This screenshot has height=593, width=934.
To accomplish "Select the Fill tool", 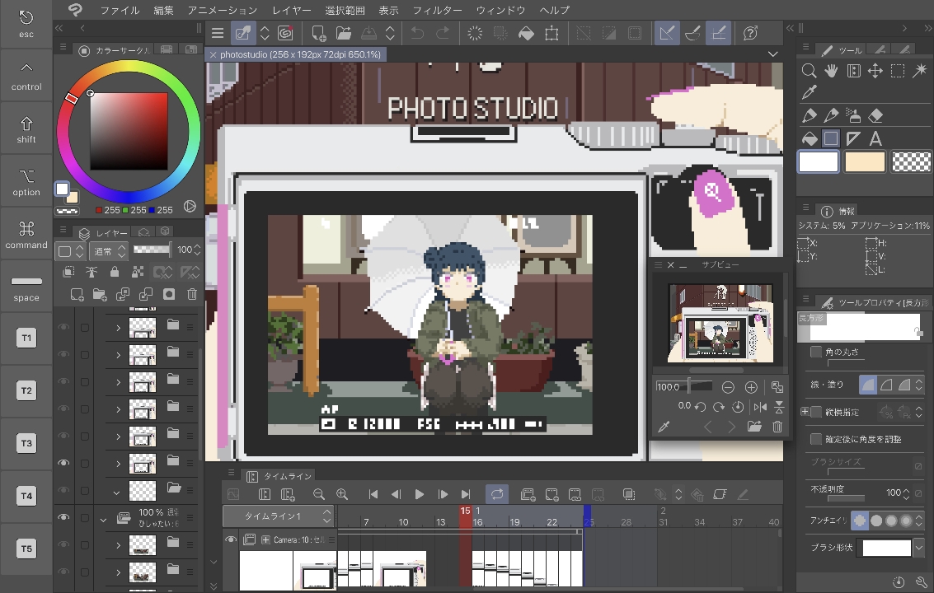I will pyautogui.click(x=809, y=138).
